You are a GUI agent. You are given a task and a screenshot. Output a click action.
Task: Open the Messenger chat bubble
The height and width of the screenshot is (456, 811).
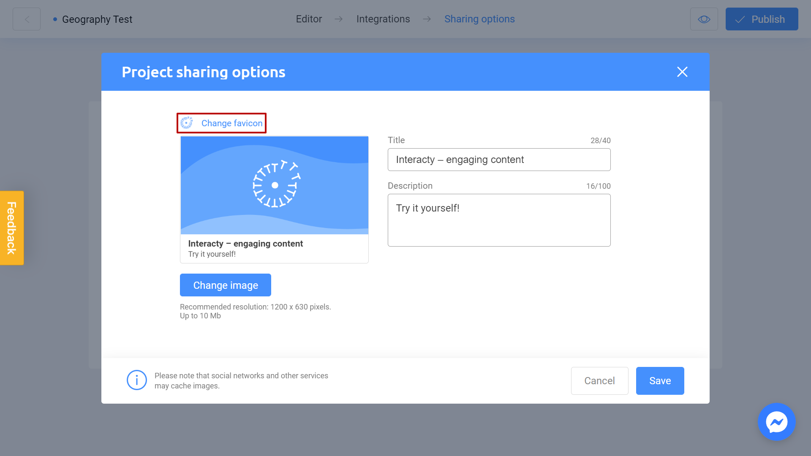pos(776,422)
